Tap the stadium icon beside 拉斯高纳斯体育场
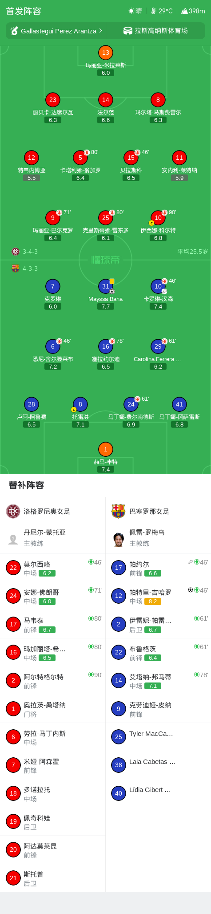The image size is (211, 914). click(x=128, y=31)
